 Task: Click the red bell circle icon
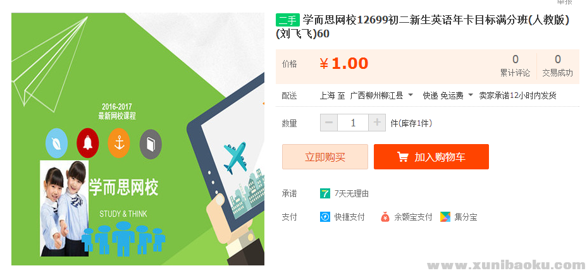pyautogui.click(x=87, y=143)
